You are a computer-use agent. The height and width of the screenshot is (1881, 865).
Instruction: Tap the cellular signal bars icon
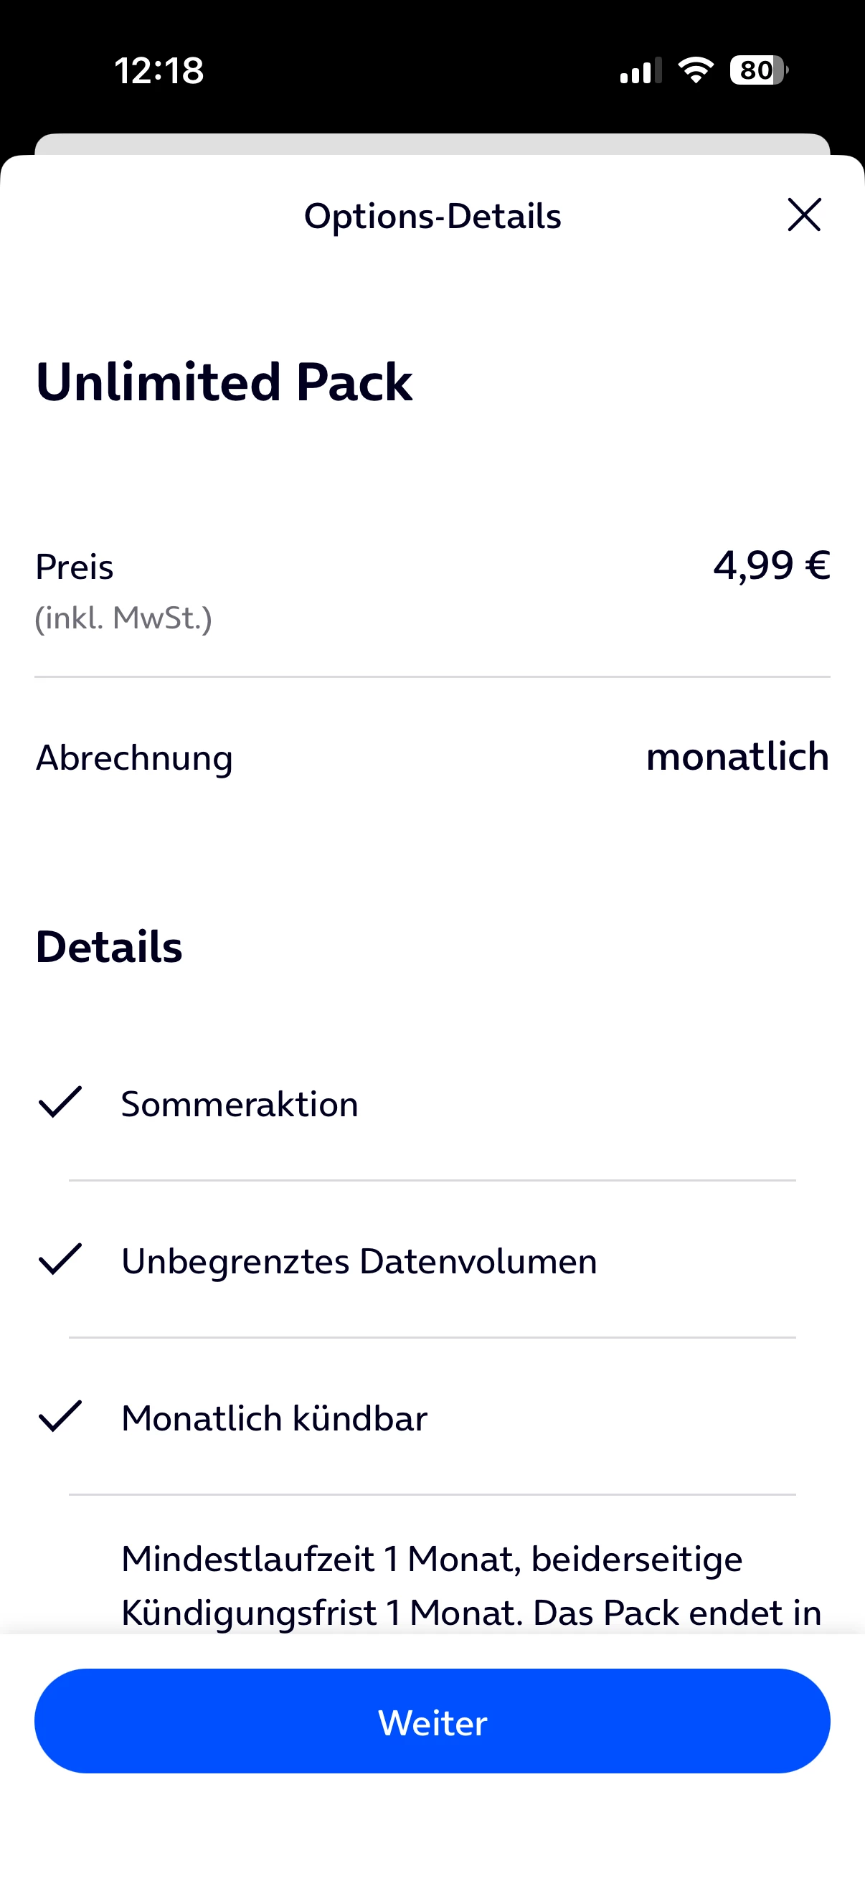click(x=641, y=70)
